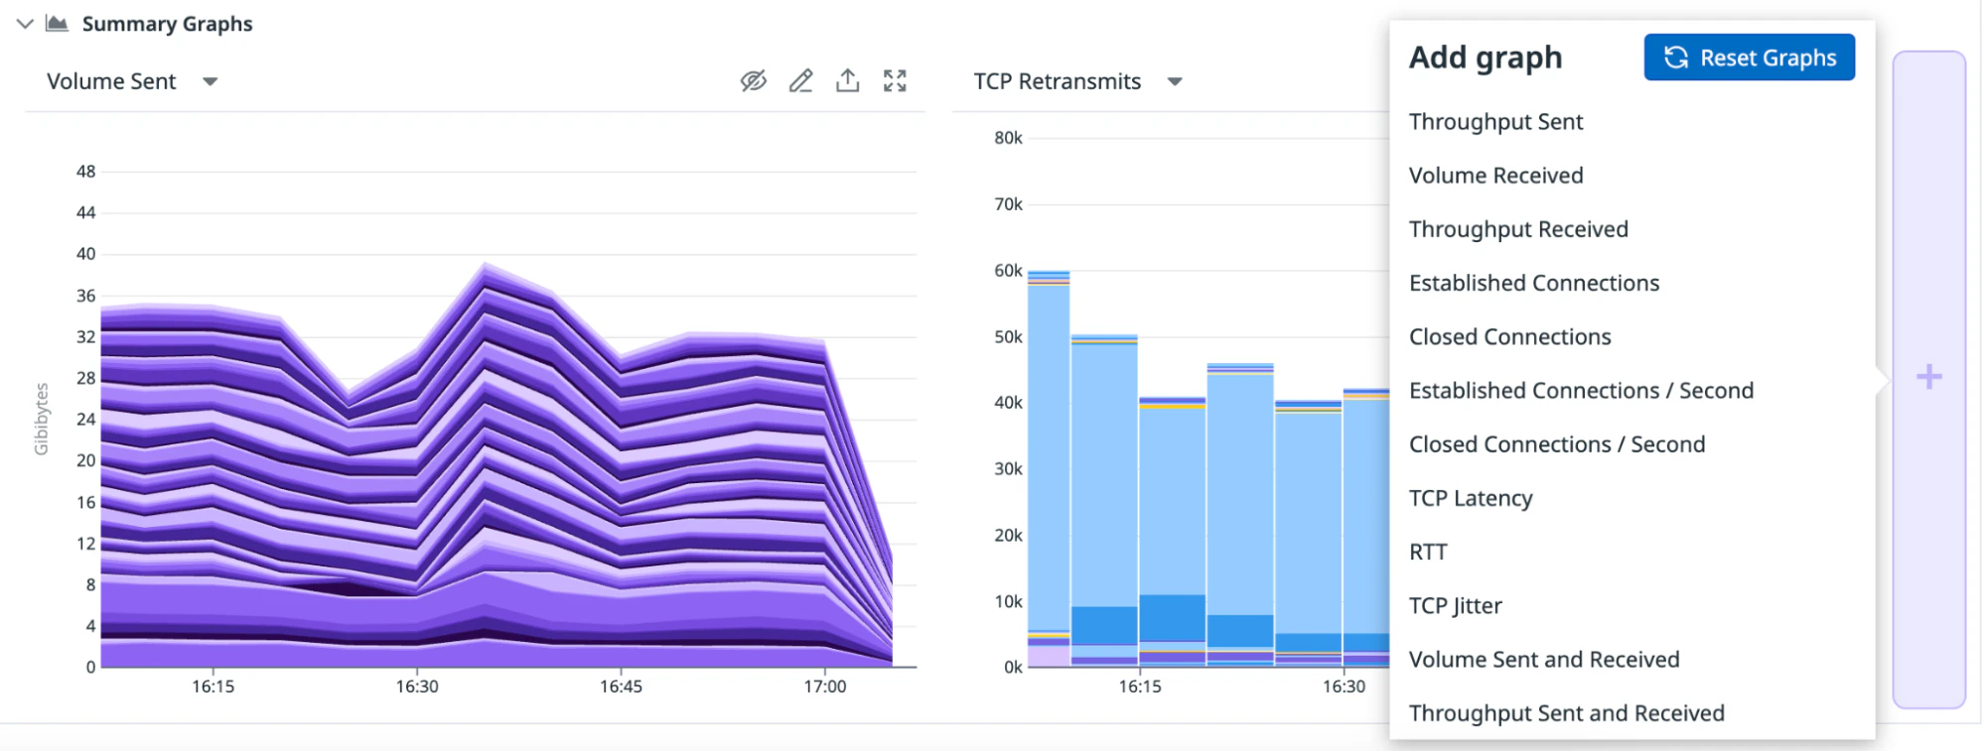Hide the Volume Sent graph

(x=754, y=81)
